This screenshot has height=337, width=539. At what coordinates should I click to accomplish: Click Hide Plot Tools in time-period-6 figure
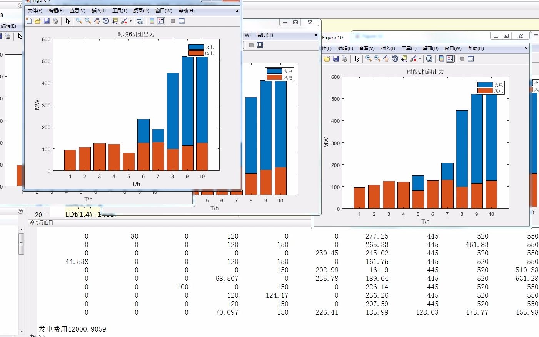pyautogui.click(x=173, y=21)
